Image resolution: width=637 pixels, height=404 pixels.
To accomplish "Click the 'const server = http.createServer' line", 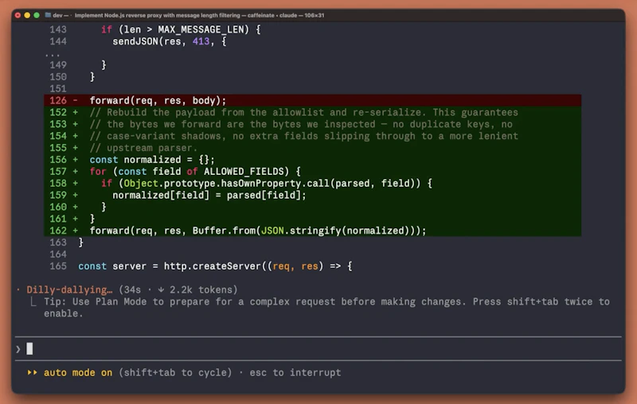I will pyautogui.click(x=215, y=266).
